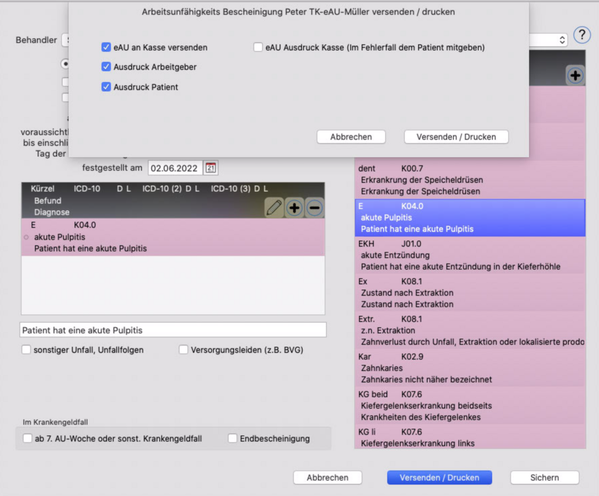
Task: Enable Versorgungsleiden (z.B. BVG) checkbox
Action: coord(183,350)
